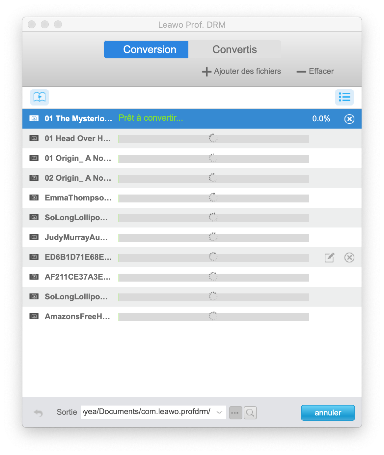Select the EmmaThompso… file
The width and height of the screenshot is (384, 455).
click(192, 198)
